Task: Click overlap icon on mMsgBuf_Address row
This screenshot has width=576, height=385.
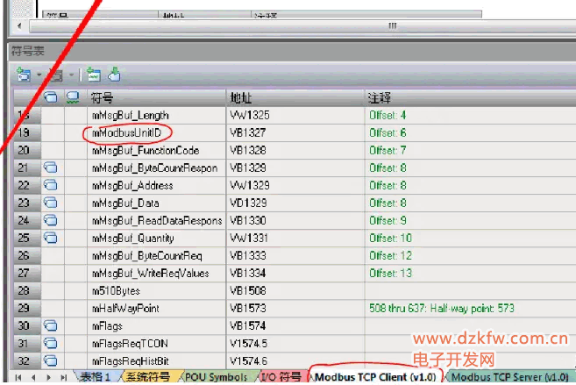Action: [x=51, y=185]
